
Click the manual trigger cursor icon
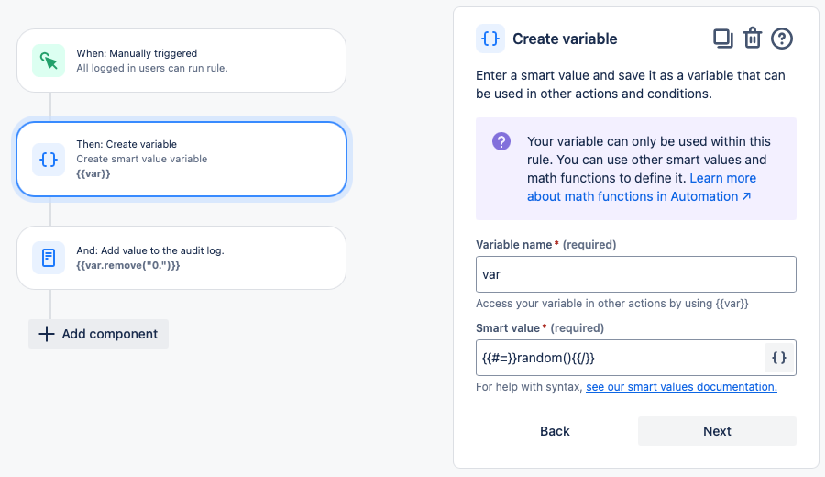(x=49, y=61)
